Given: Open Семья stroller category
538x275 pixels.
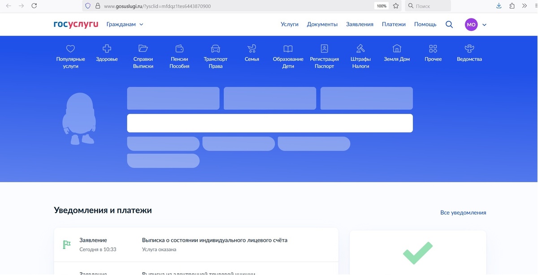Looking at the screenshot, I should [252, 53].
